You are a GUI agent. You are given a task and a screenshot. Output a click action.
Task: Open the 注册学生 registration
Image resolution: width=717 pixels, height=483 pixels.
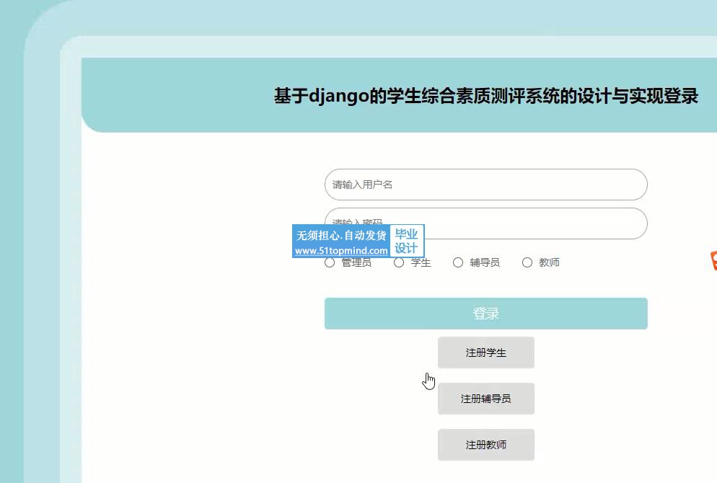[485, 353]
